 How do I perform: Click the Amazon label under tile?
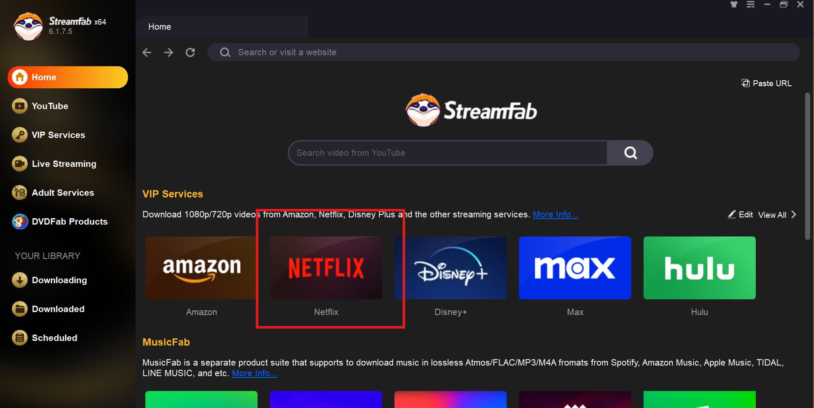coord(201,312)
